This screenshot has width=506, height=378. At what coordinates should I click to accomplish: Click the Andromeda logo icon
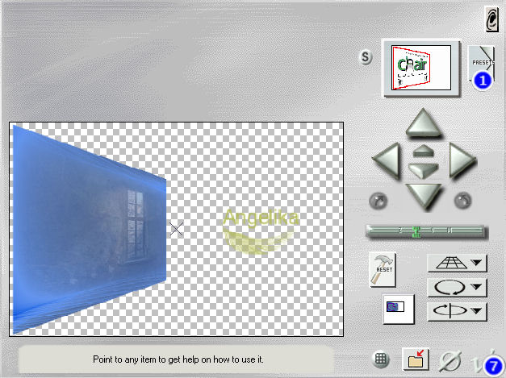point(489,18)
